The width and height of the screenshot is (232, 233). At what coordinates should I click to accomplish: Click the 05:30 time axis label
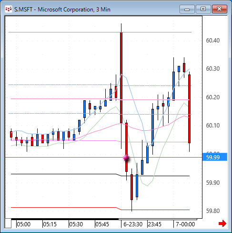(76, 224)
